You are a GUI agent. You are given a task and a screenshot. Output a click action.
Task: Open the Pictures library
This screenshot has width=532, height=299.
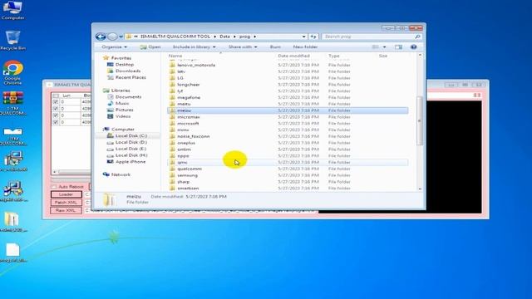(x=124, y=110)
